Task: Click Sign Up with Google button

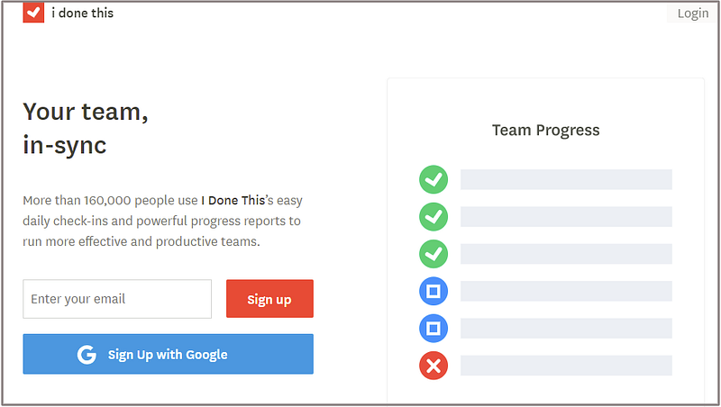Action: [168, 354]
